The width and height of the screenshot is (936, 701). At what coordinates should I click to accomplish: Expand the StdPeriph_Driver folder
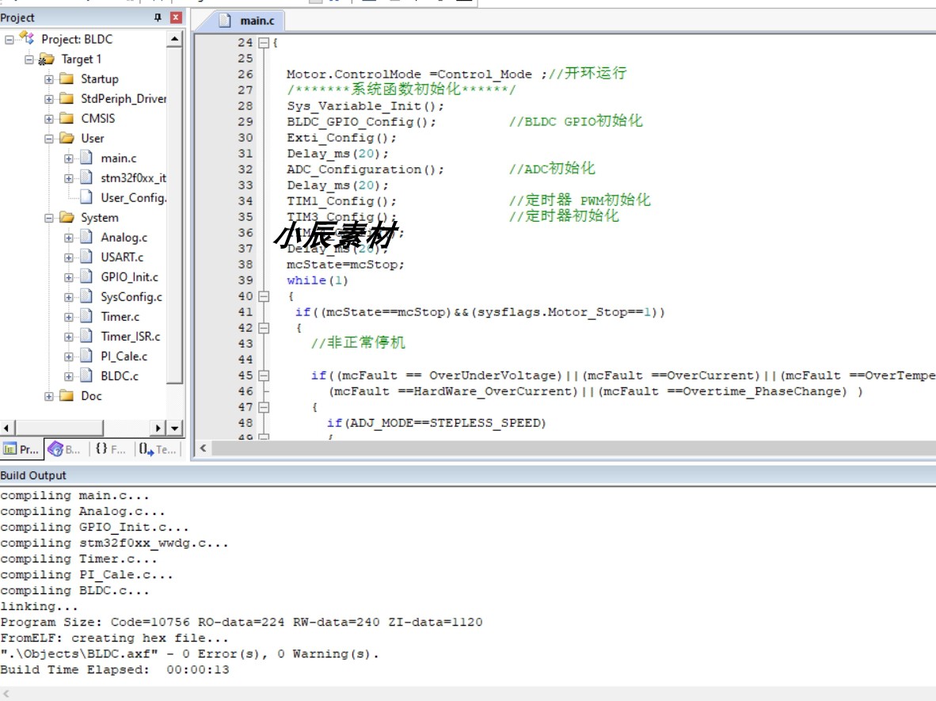pyautogui.click(x=49, y=99)
